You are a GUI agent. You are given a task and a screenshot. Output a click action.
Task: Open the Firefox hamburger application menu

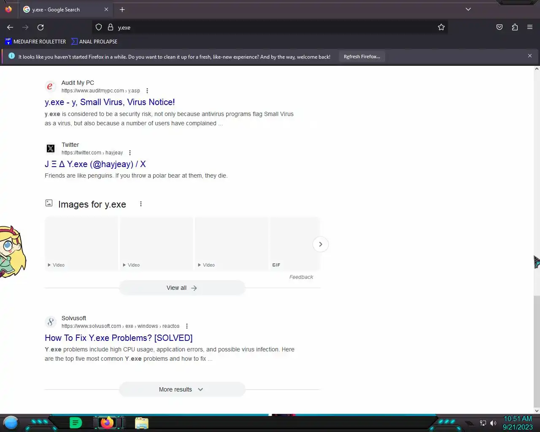coord(530,27)
